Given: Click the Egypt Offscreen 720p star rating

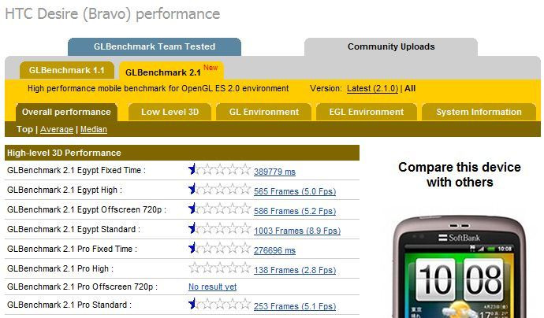Looking at the screenshot, I should coord(219,209).
